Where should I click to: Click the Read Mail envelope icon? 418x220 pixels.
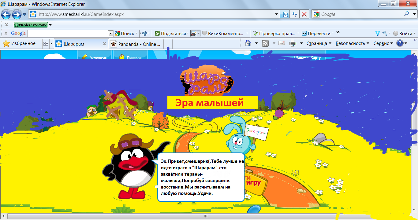pyautogui.click(x=282, y=43)
